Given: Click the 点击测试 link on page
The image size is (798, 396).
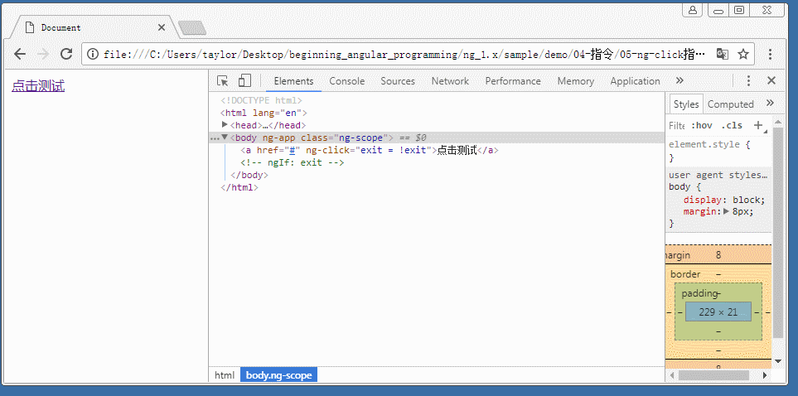Looking at the screenshot, I should (38, 86).
